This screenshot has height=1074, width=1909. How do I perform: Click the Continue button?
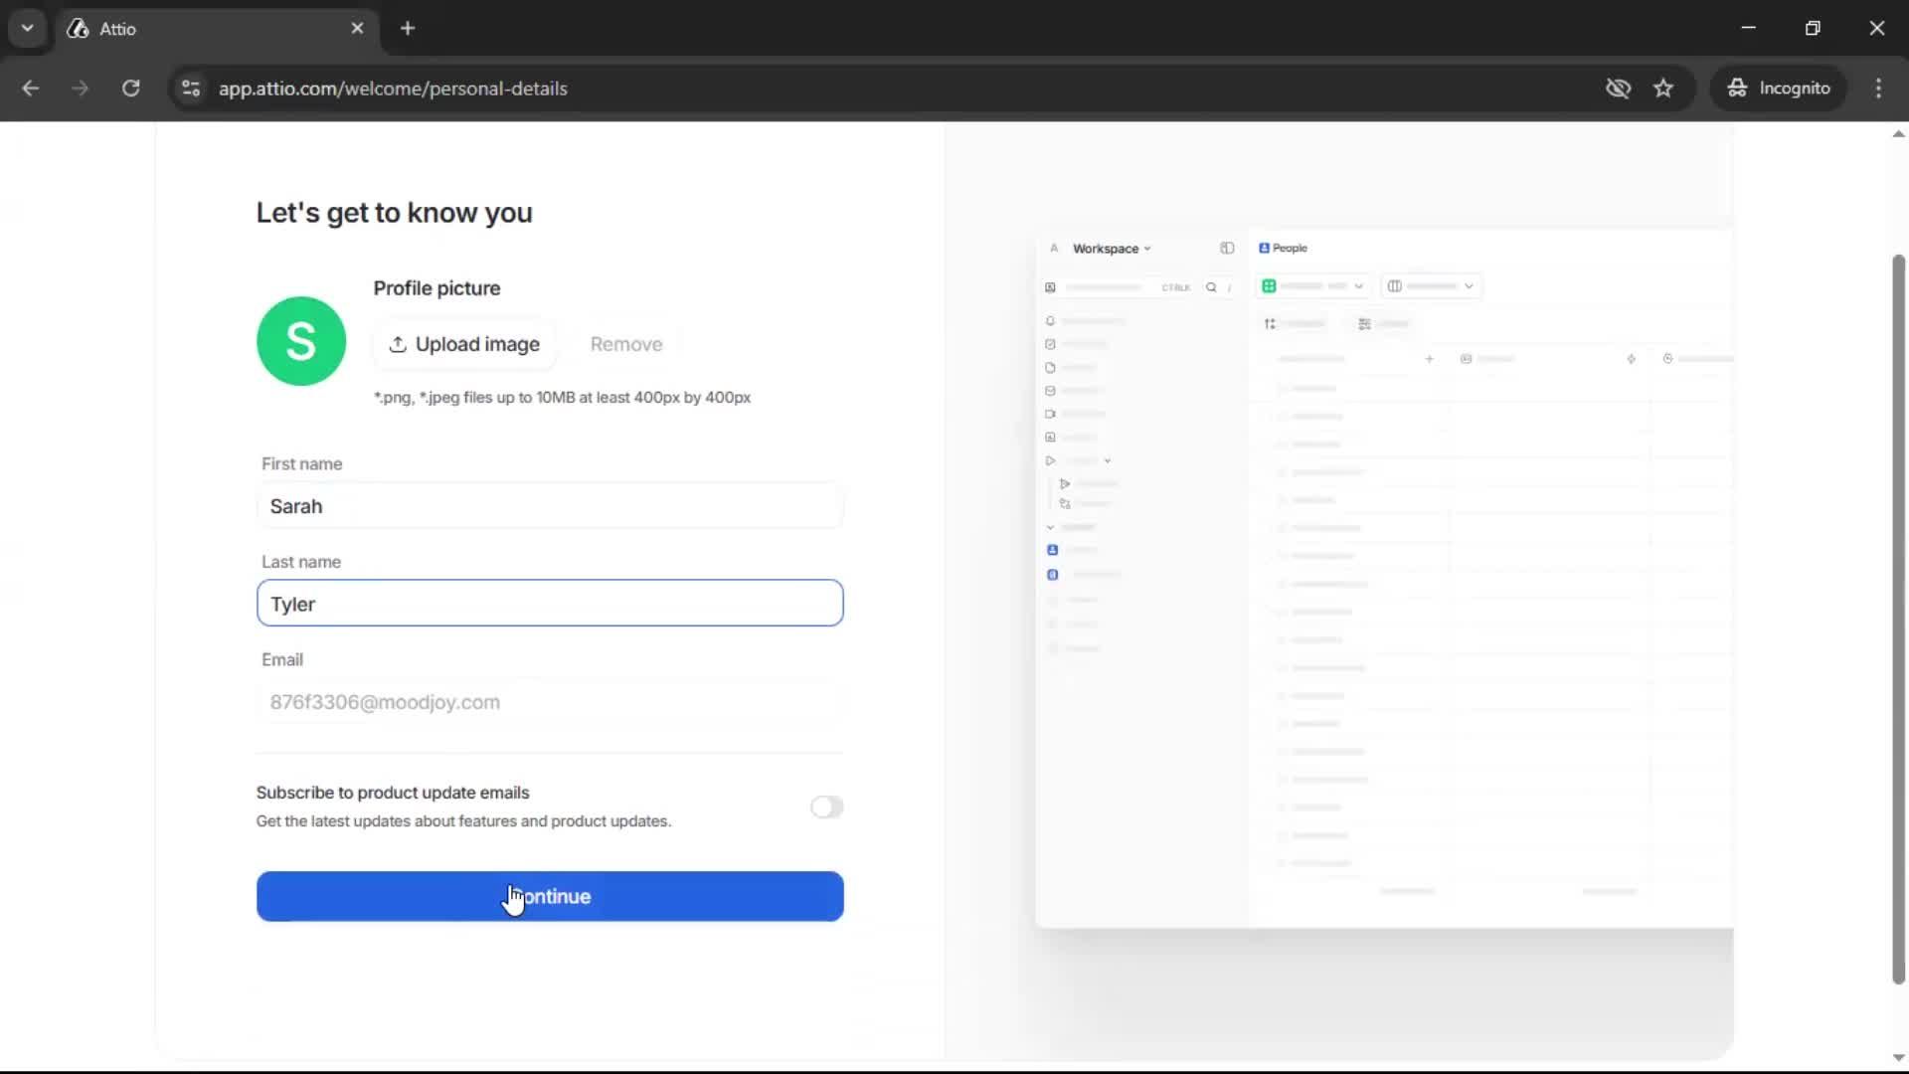pyautogui.click(x=550, y=896)
